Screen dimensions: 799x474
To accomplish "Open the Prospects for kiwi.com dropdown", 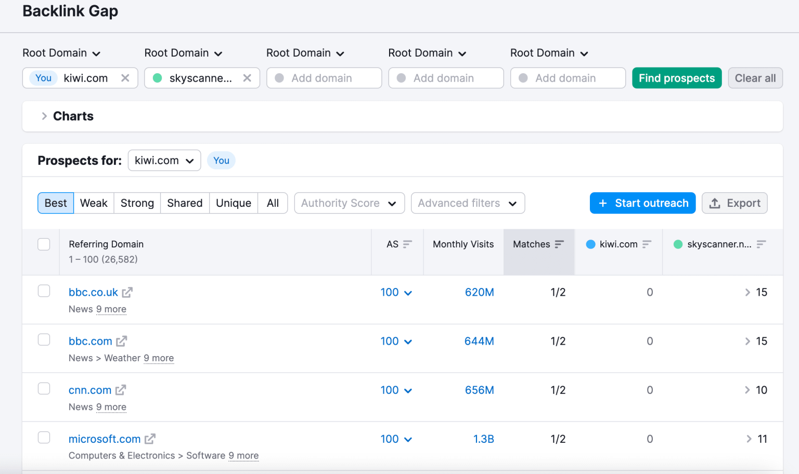I will point(164,160).
